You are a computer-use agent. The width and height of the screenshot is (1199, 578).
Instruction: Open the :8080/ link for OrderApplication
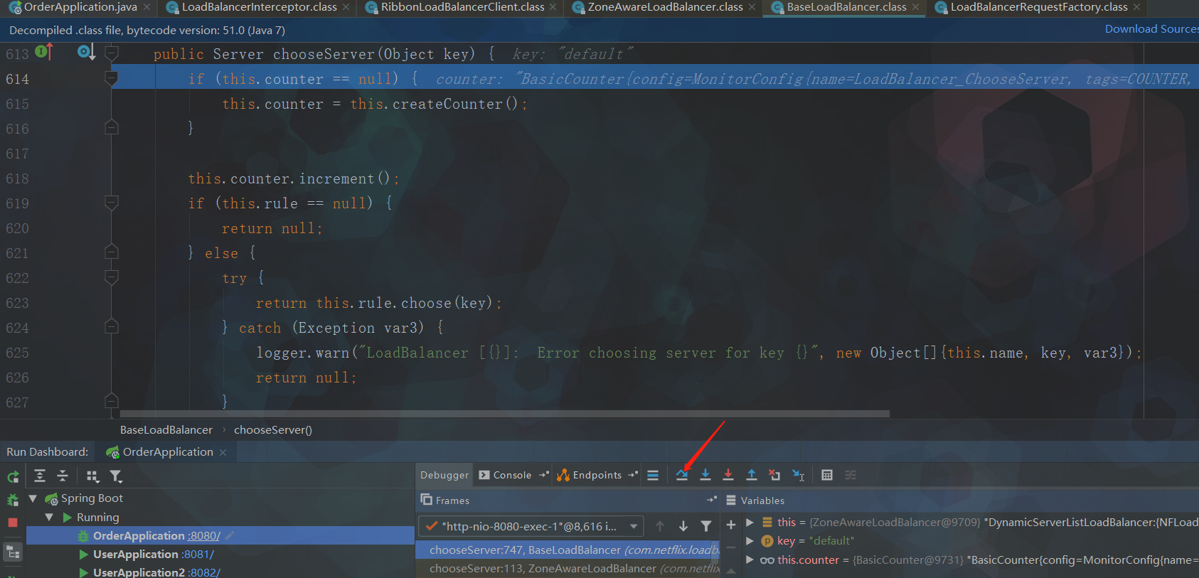click(x=205, y=536)
